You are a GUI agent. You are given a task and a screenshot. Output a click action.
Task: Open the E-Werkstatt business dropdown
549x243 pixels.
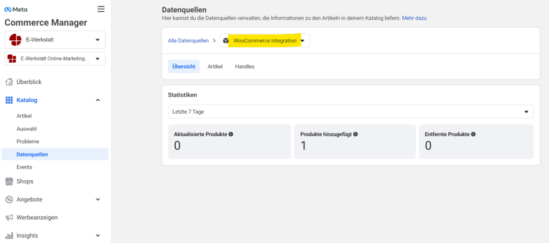55,40
